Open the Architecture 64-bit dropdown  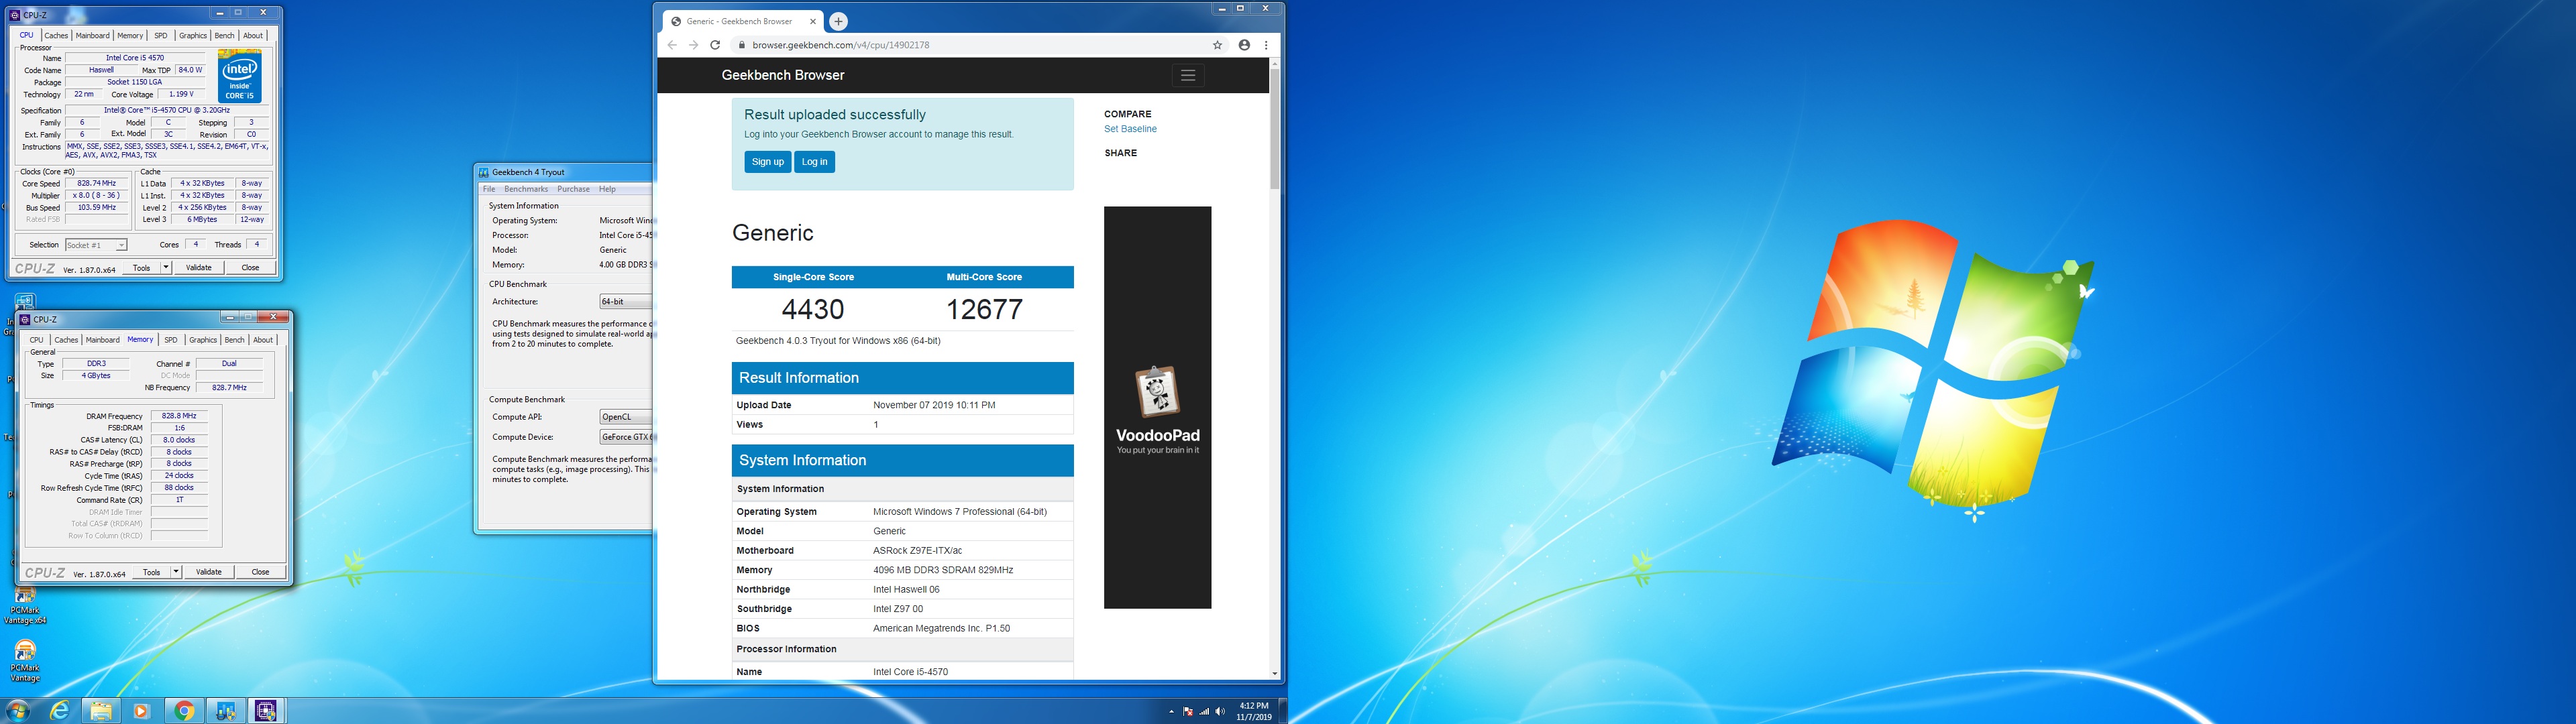626,302
